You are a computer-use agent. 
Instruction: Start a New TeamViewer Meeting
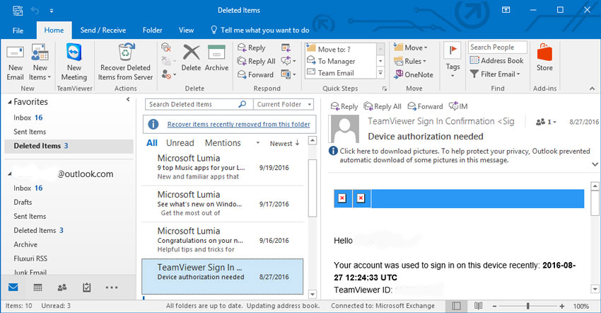coord(74,63)
